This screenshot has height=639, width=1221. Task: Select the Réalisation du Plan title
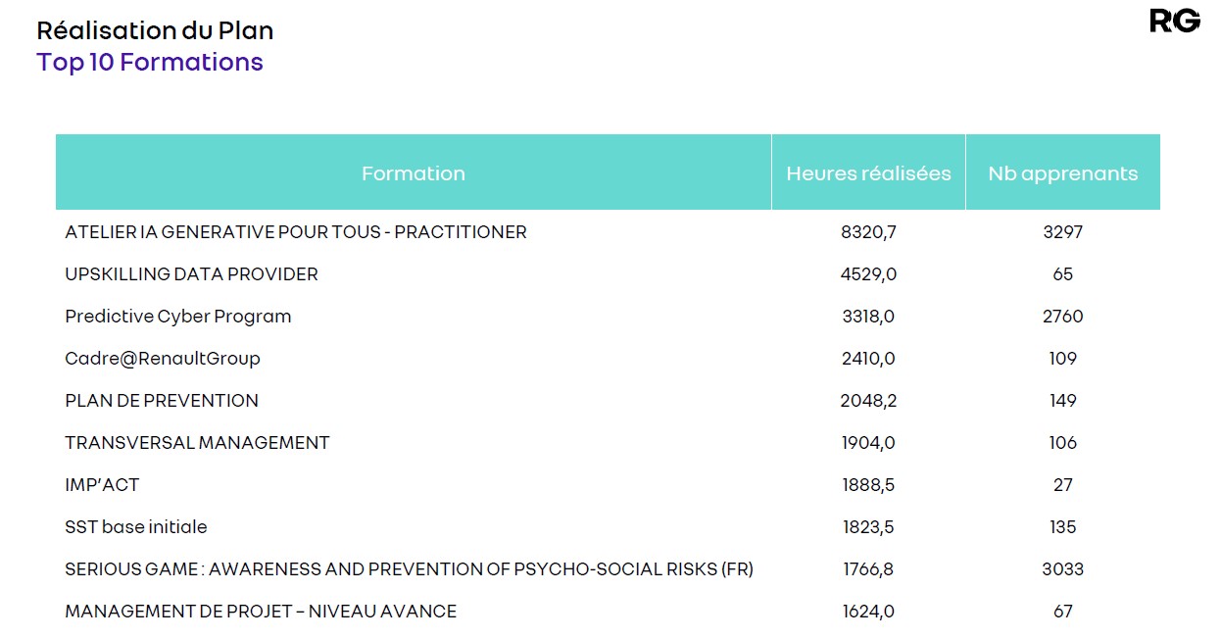click(155, 30)
